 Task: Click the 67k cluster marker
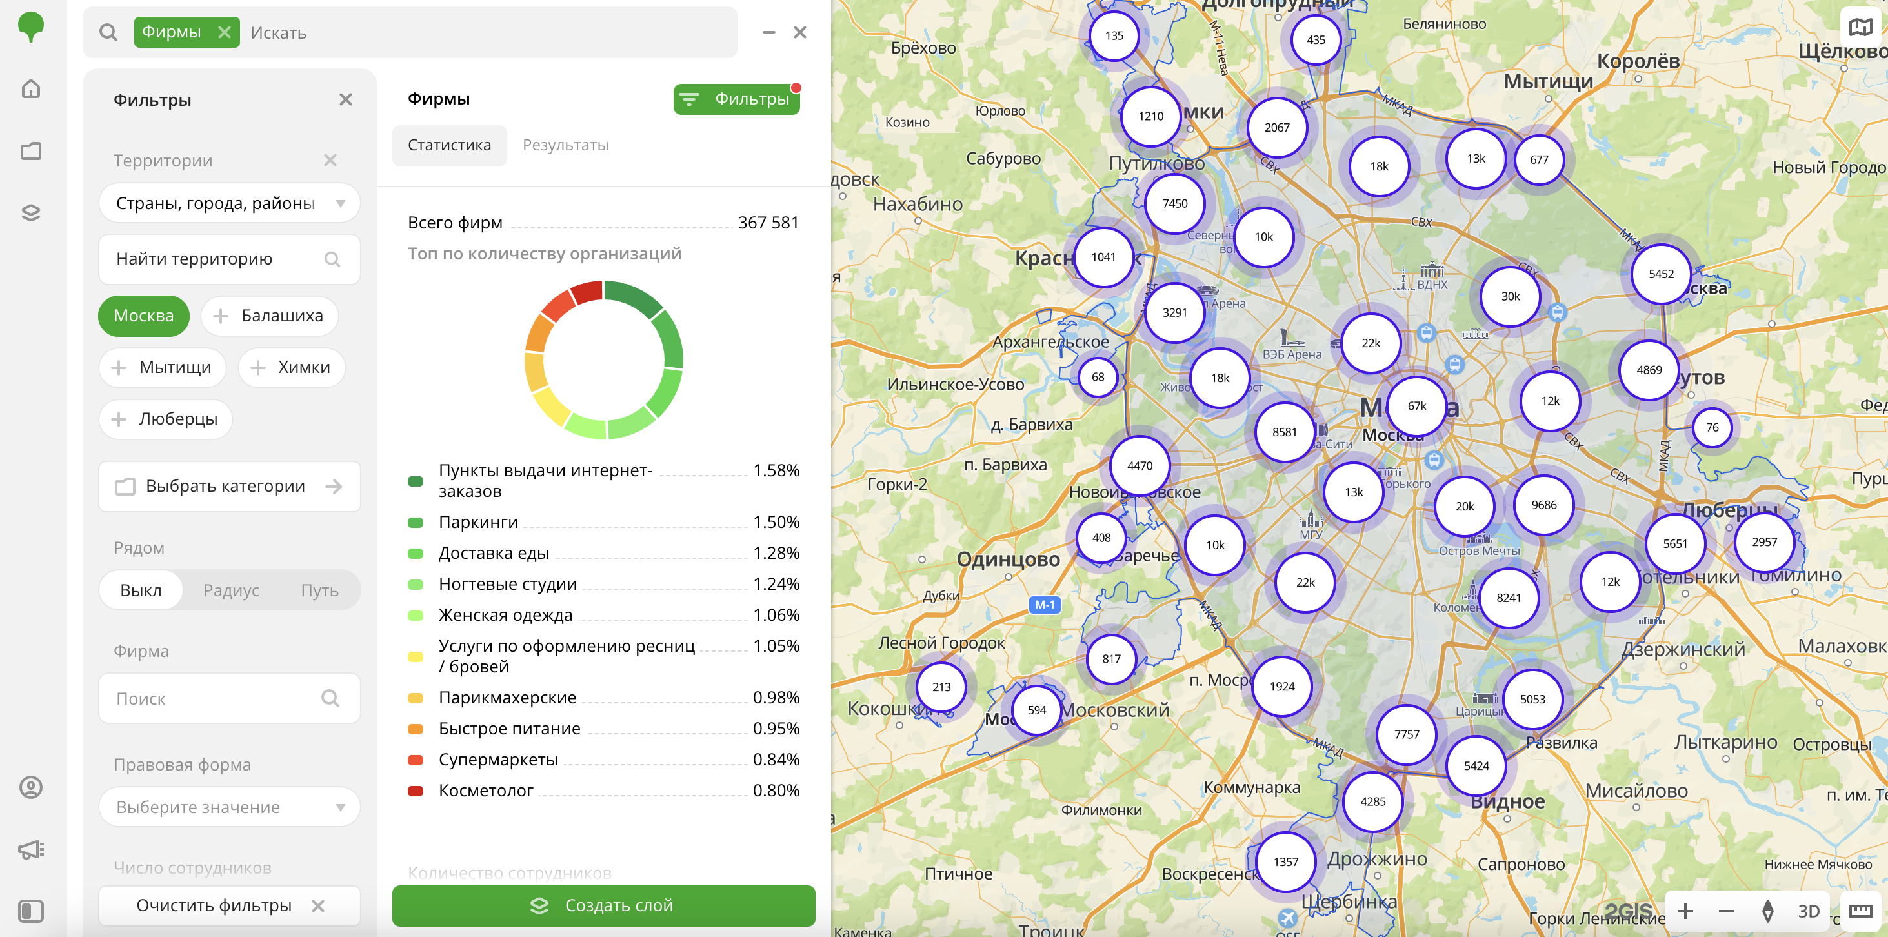click(x=1417, y=405)
